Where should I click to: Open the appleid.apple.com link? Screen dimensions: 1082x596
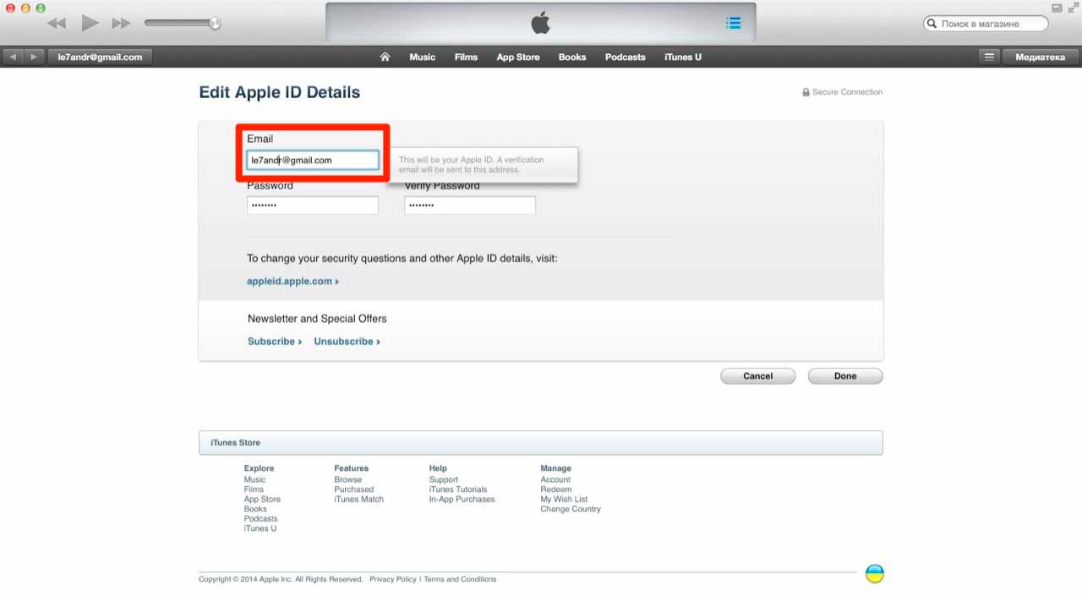point(292,282)
